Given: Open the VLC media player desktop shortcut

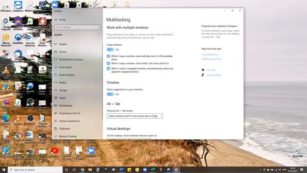Looking at the screenshot, I should 6,72.
